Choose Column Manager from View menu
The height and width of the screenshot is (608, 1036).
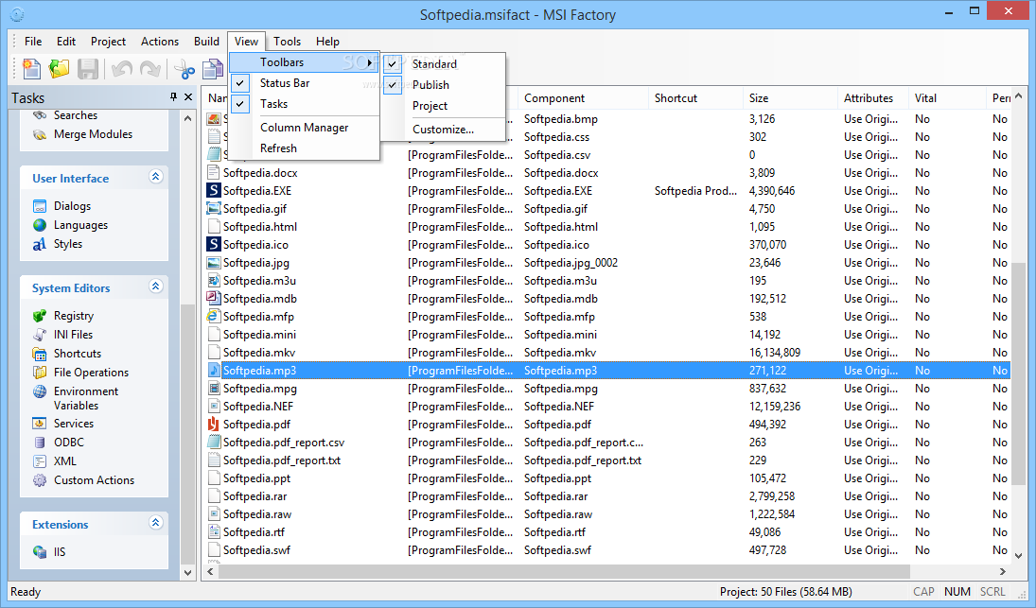tap(305, 128)
